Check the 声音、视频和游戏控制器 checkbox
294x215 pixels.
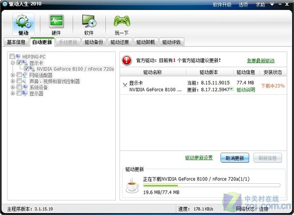pyautogui.click(x=19, y=81)
